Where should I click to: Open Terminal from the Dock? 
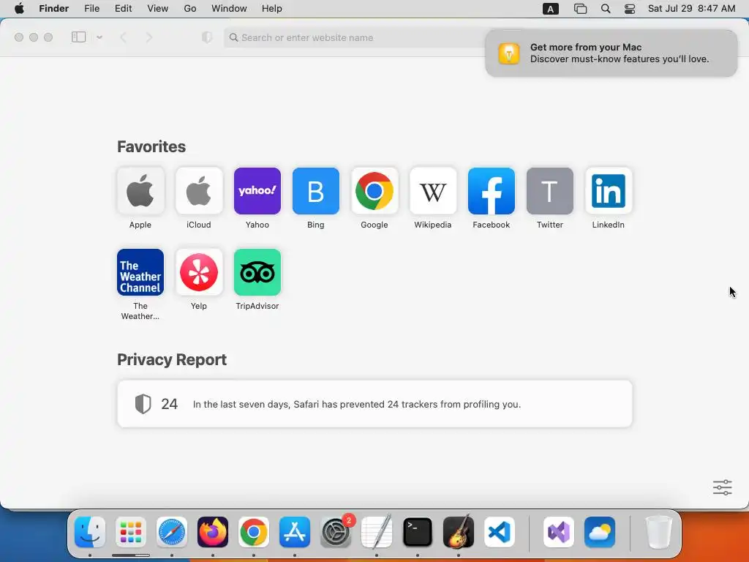tap(418, 532)
